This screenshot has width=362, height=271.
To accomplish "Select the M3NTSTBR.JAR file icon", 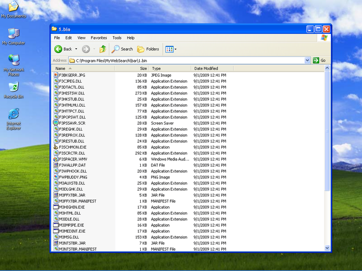I will [x=56, y=243].
